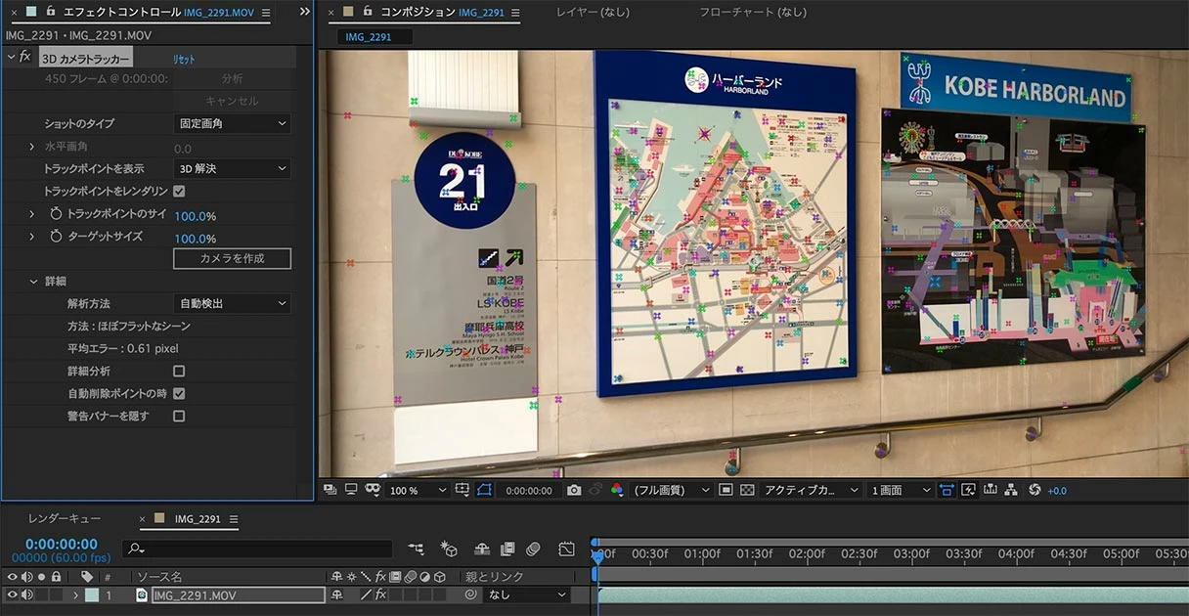Image resolution: width=1189 pixels, height=616 pixels.
Task: Switch to the レンダーキュー tab
Action: point(65,519)
